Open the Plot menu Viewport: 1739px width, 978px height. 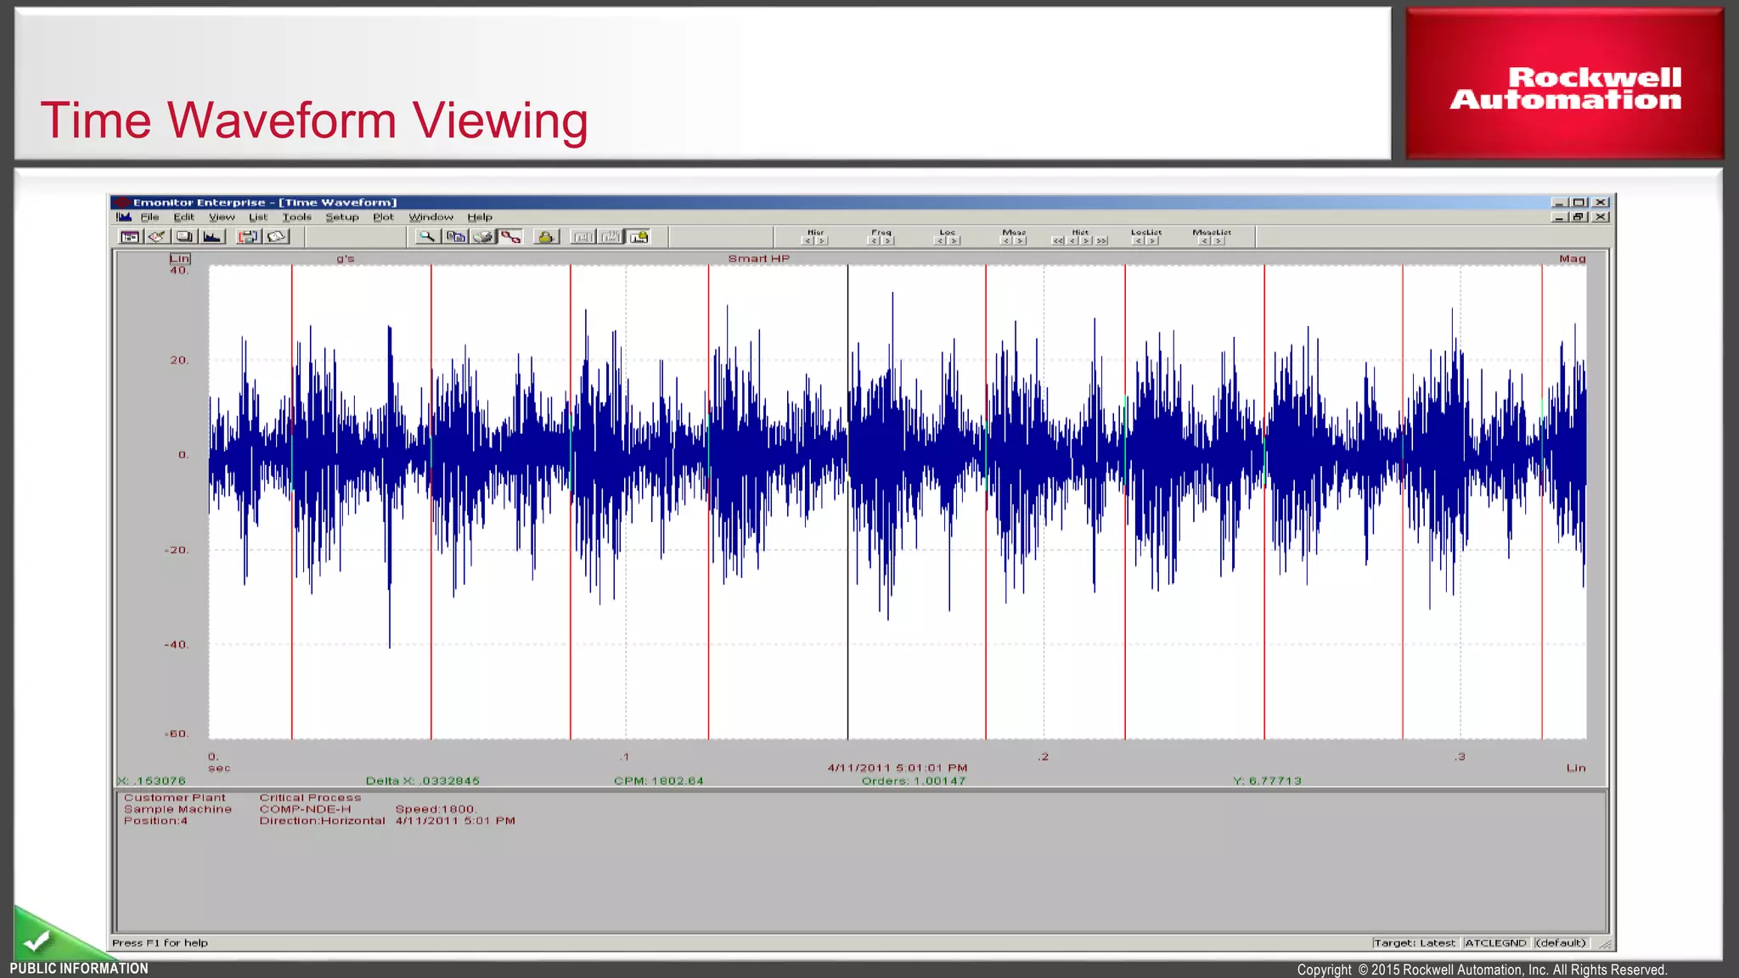coord(383,217)
